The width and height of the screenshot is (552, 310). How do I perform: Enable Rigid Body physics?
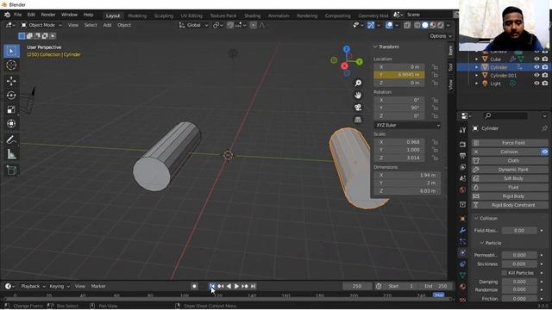(509, 196)
